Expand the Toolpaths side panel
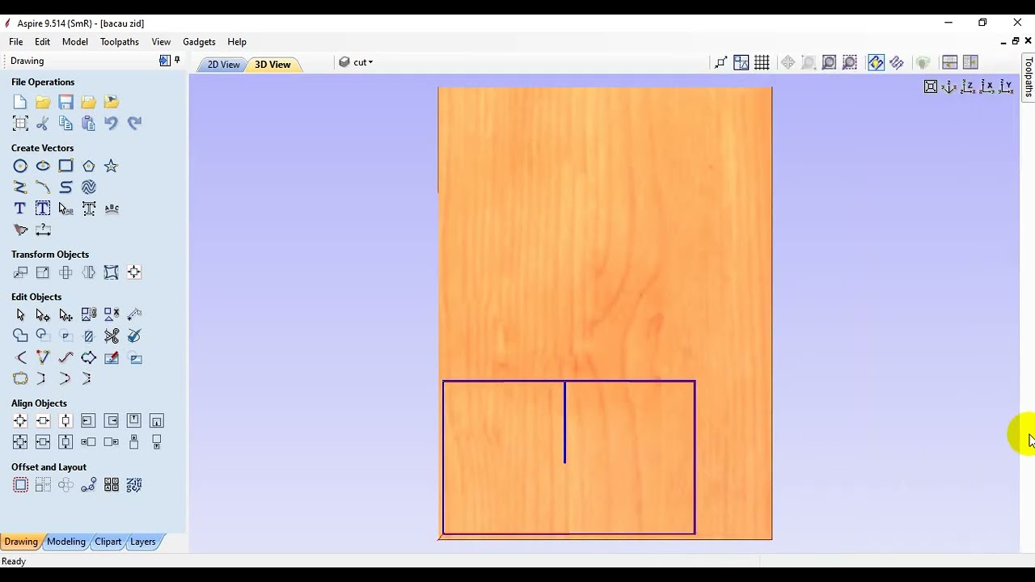 1029,76
